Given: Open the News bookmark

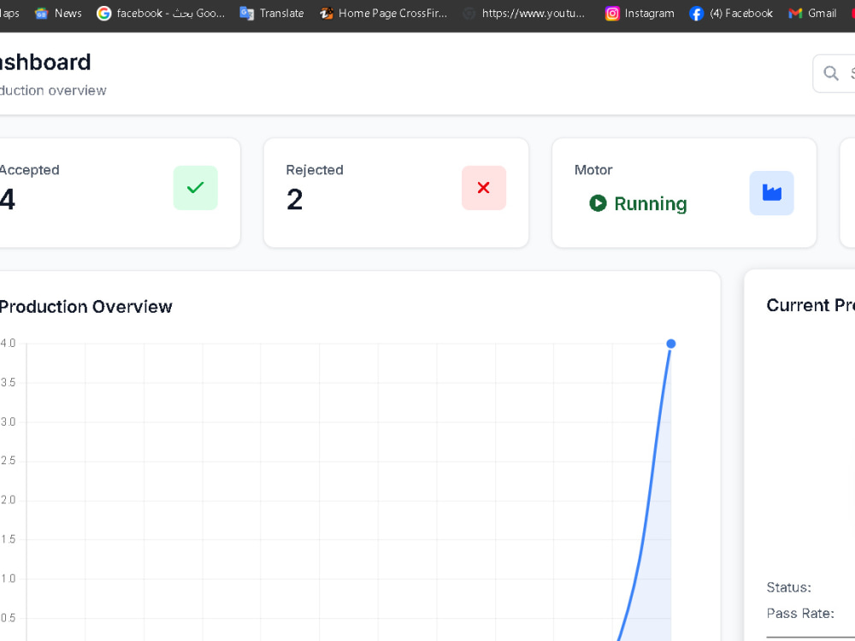Looking at the screenshot, I should point(58,13).
